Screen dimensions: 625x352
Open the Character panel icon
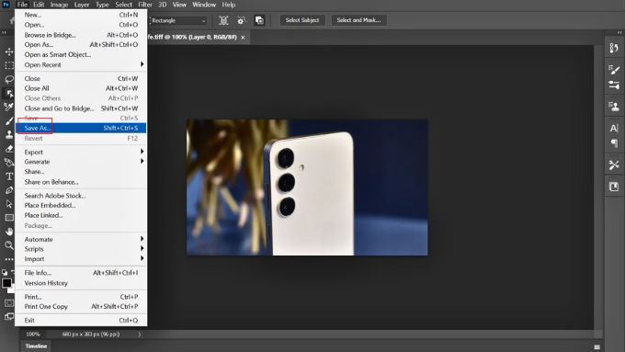pos(614,128)
